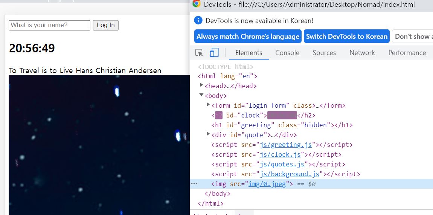433x215 pixels.
Task: Open the Network tab
Action: (x=362, y=53)
